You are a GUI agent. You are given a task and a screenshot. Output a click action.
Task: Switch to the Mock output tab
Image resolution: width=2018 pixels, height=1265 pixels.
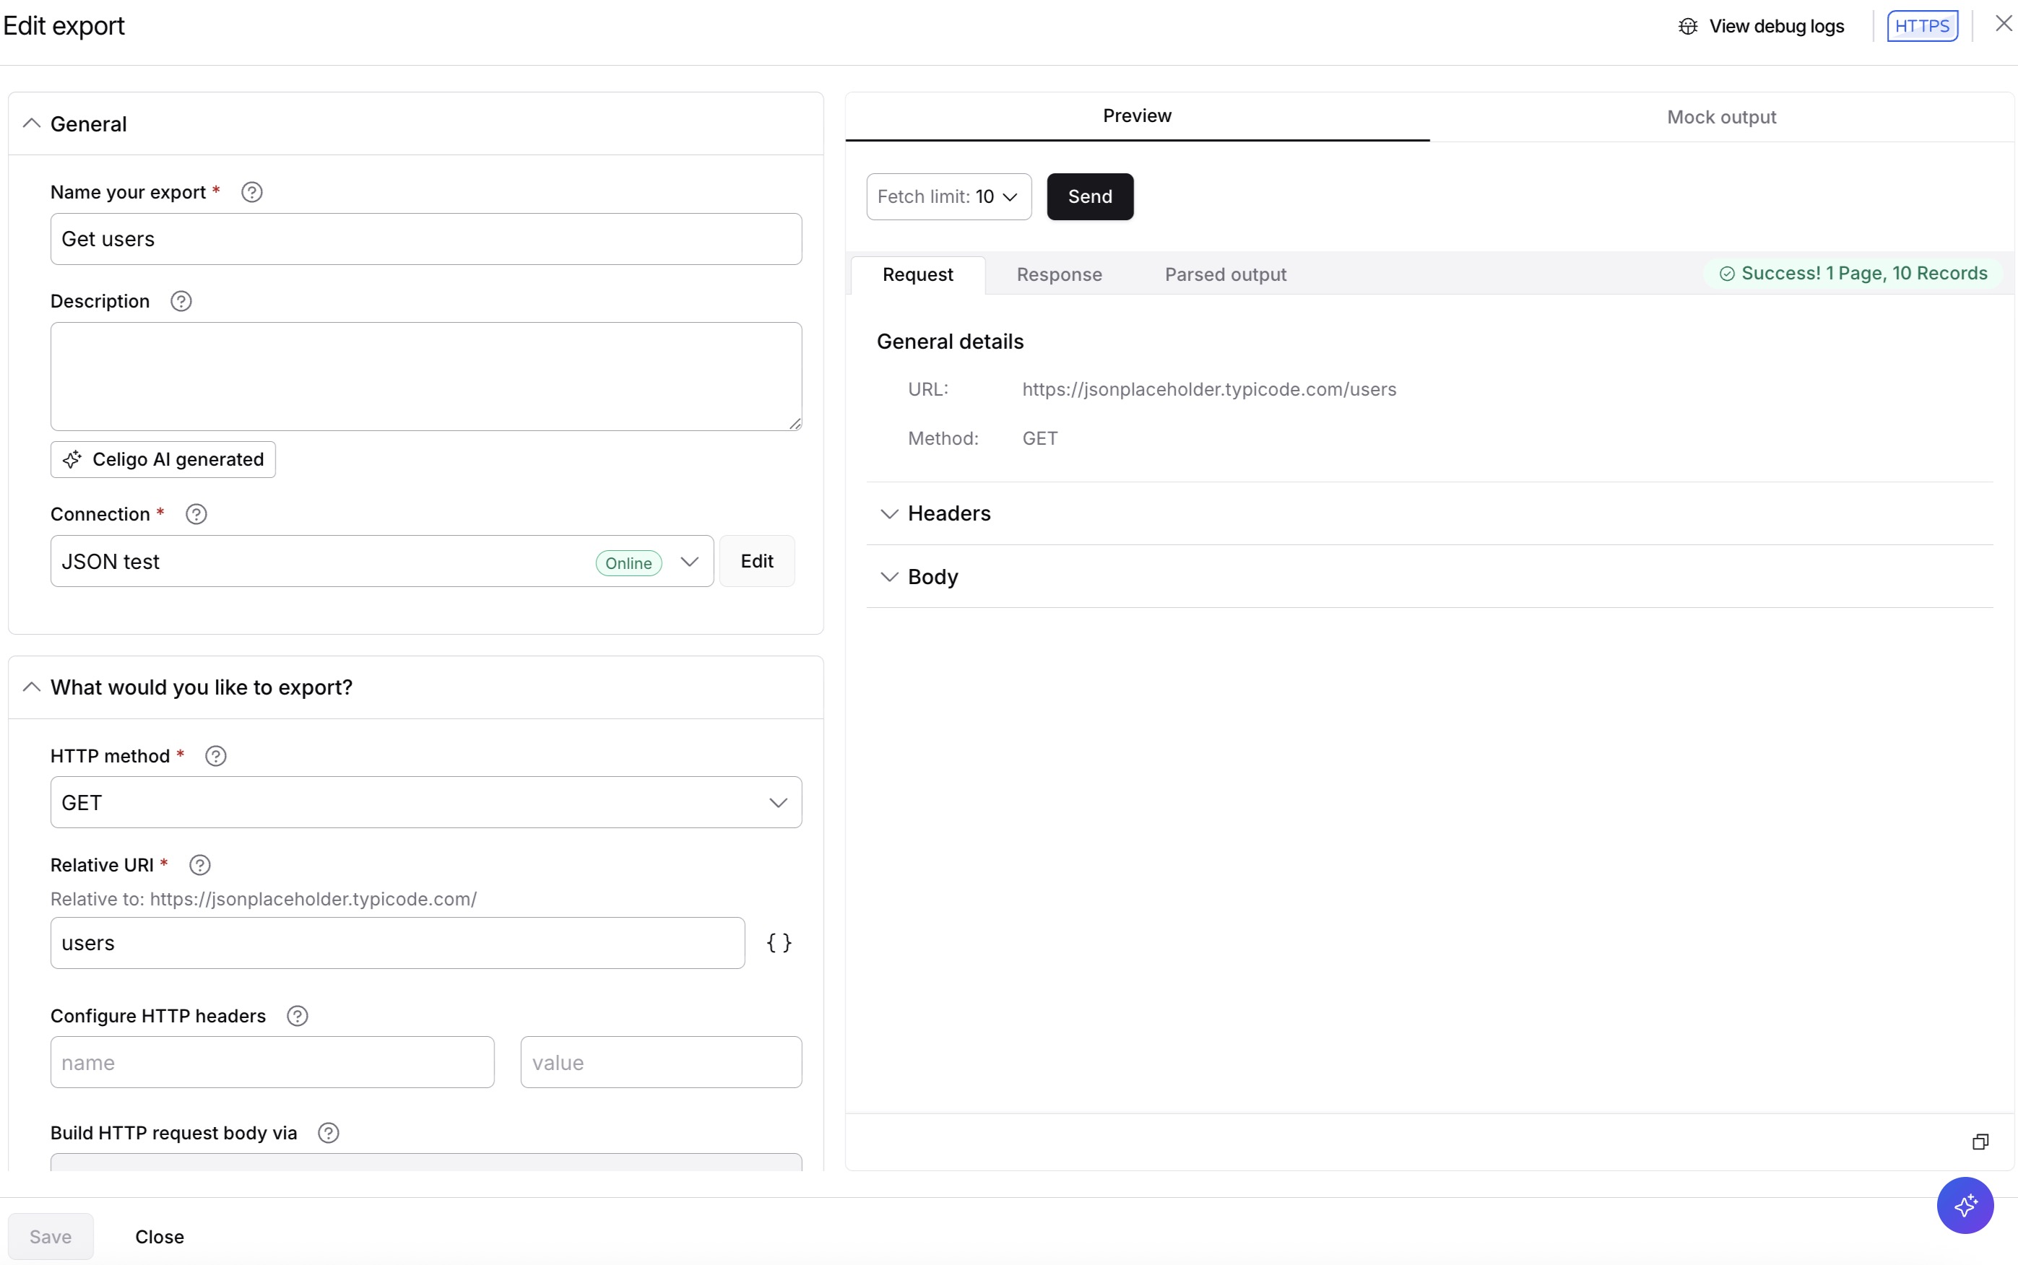1722,117
